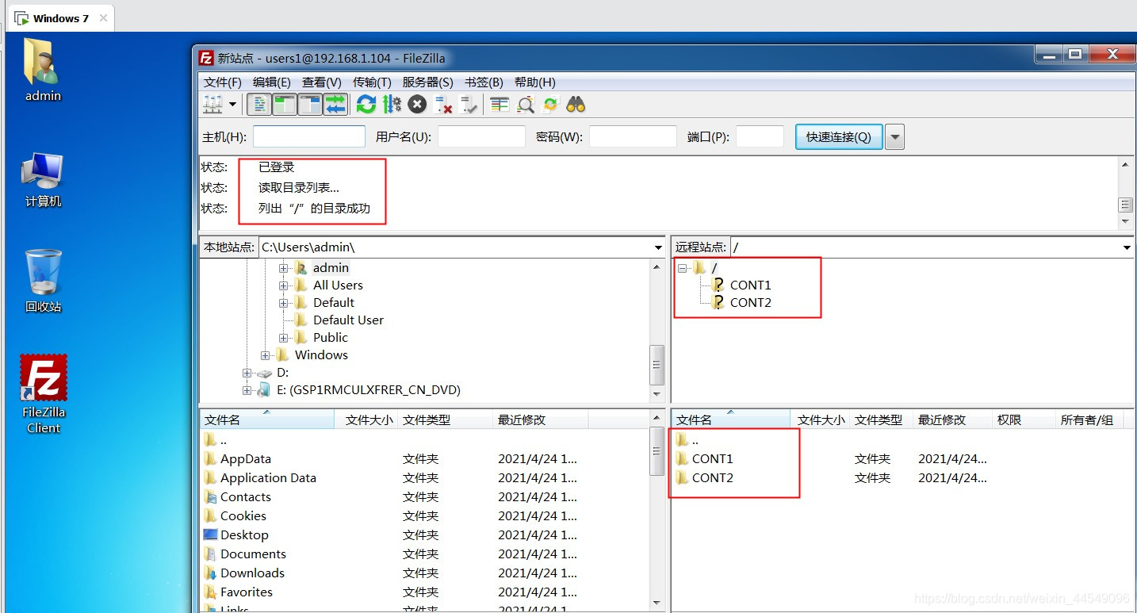
Task: Expand the E: DVD drive node
Action: 247,390
